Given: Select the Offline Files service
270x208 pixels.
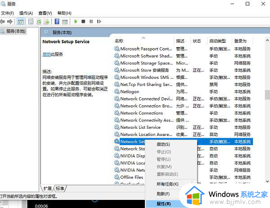Looking at the screenshot, I should (x=132, y=177).
